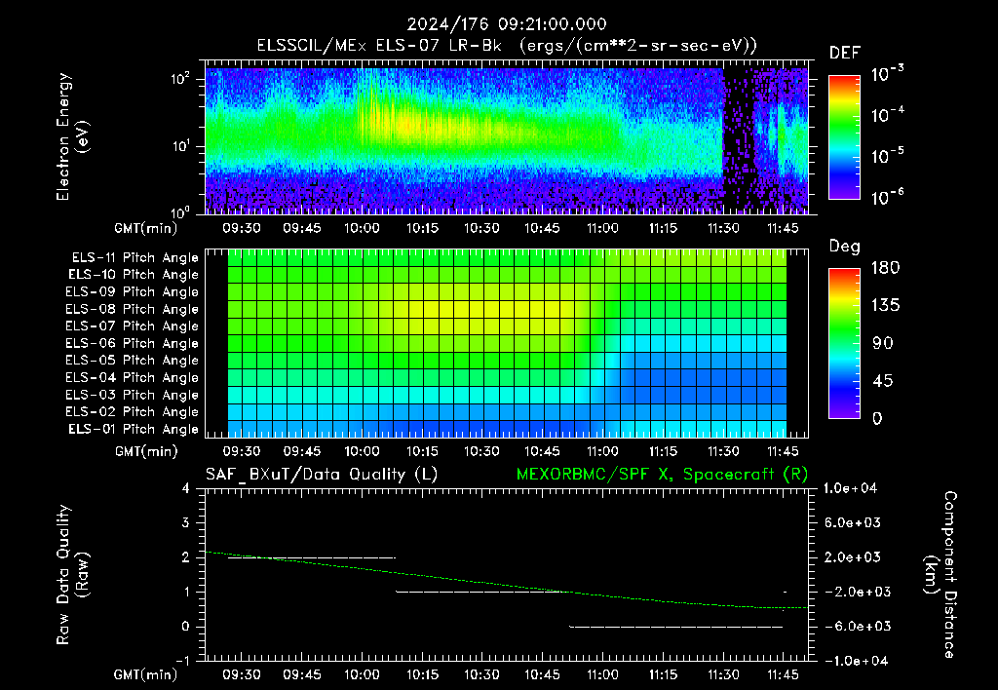Select the ELS-08 Pitch Angle row label
Screen dimensions: 998x690
[x=133, y=309]
